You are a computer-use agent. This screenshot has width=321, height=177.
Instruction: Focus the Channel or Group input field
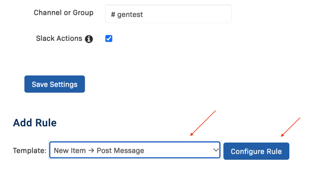(x=168, y=14)
